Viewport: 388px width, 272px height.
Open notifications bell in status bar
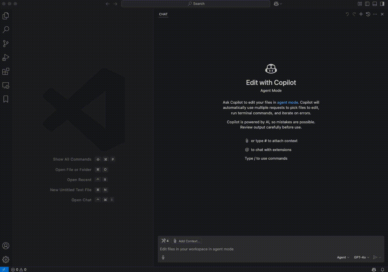(382, 269)
